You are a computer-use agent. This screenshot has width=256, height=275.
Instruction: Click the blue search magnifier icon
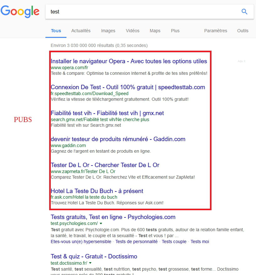point(244,12)
